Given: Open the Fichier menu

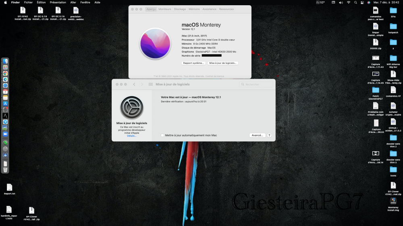Looking at the screenshot, I should pyautogui.click(x=28, y=2).
